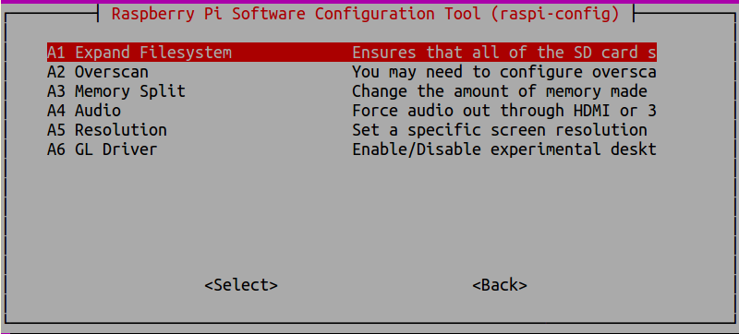Click the 'A1' code label in the highlighted row
The height and width of the screenshot is (334, 739).
[x=56, y=53]
